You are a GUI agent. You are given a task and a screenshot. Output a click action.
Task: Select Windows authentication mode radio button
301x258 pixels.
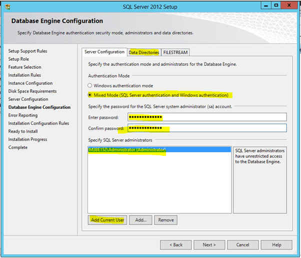(x=90, y=86)
